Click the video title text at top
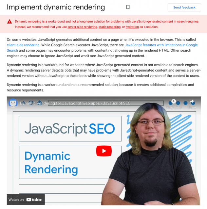 tap(75, 103)
